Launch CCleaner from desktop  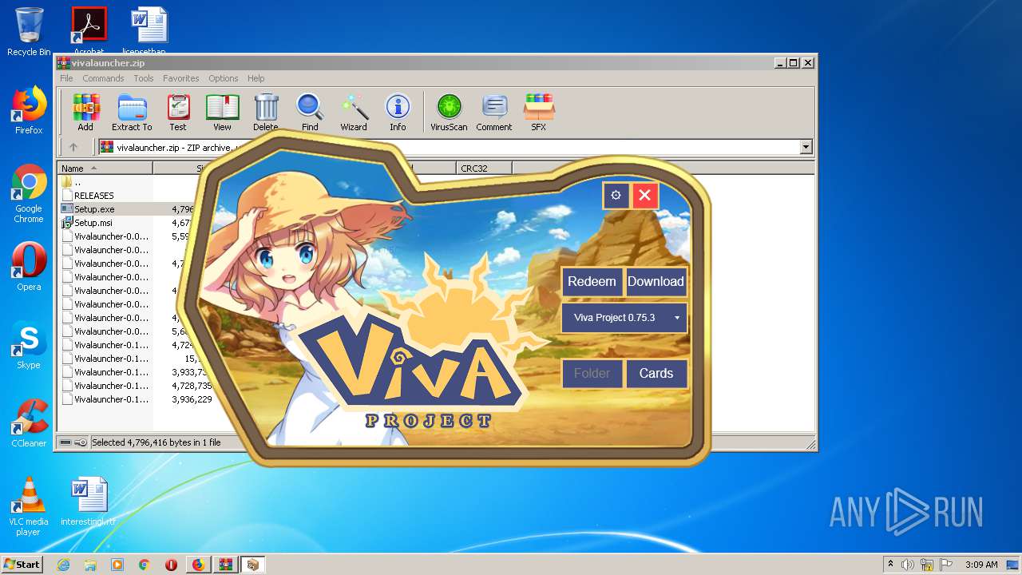(x=29, y=423)
